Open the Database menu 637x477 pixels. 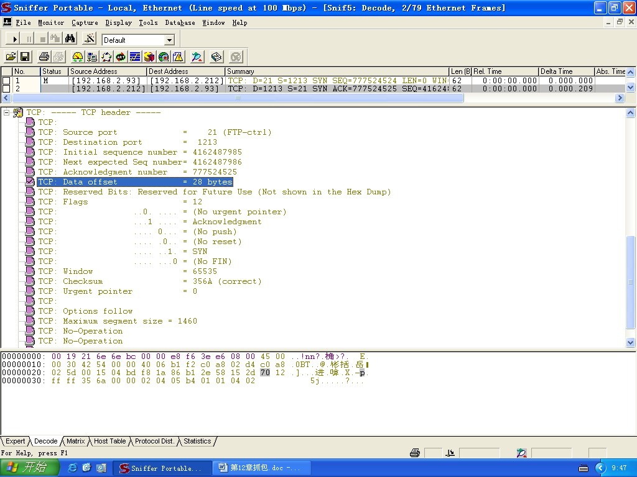pyautogui.click(x=180, y=23)
